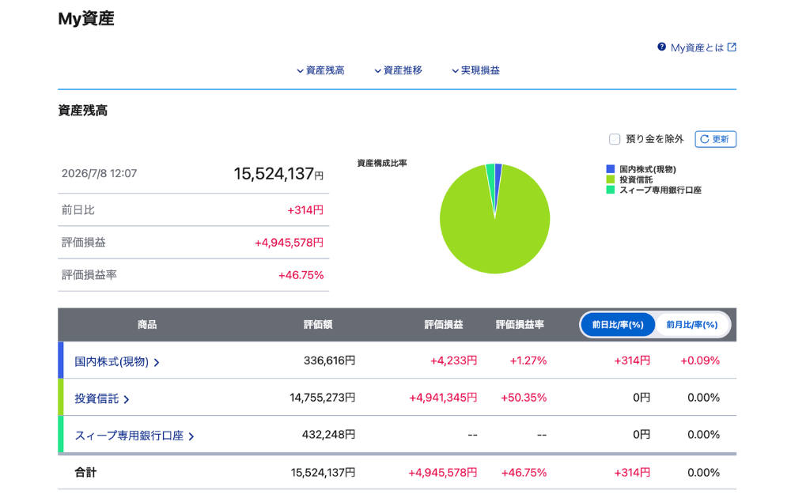Viewport: 791px width, 498px height.
Task: Click the down chevron before 資産推移
Action: [377, 71]
